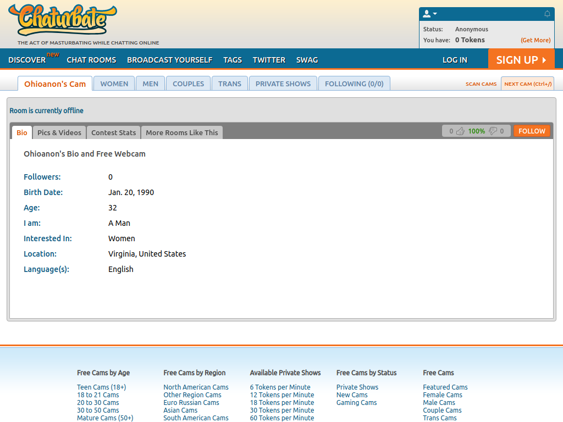Screen dimensions: 563x422
Task: Click the orange Follow button
Action: click(x=532, y=131)
